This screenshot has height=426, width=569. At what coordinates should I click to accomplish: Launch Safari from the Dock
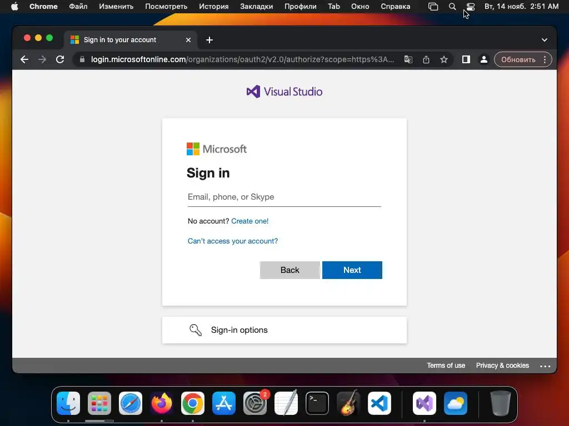click(x=131, y=403)
